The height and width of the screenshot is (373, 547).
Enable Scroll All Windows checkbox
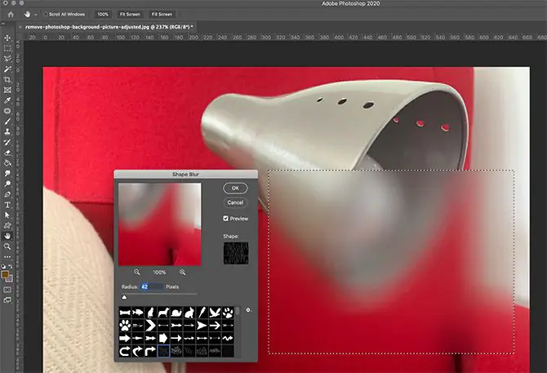click(45, 15)
